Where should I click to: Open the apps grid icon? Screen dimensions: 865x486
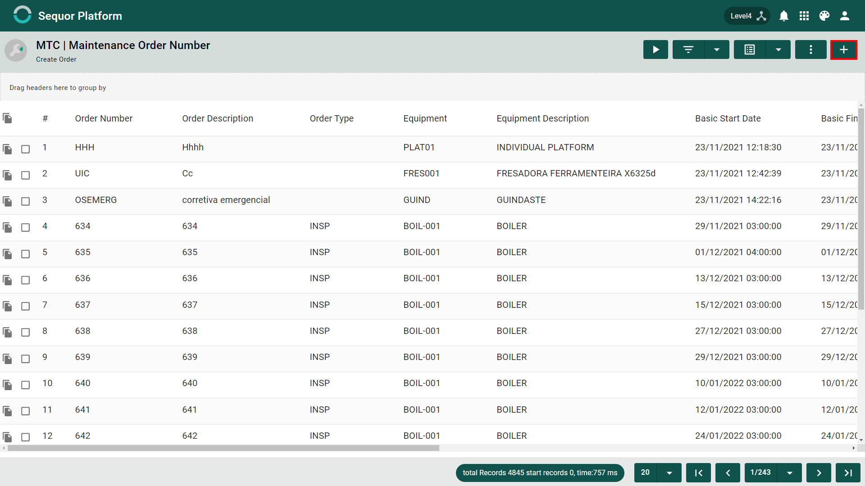coord(804,16)
